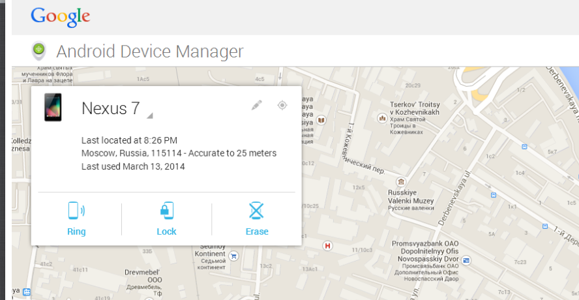This screenshot has width=579, height=300.
Task: Click the Erase device icon
Action: (x=257, y=211)
